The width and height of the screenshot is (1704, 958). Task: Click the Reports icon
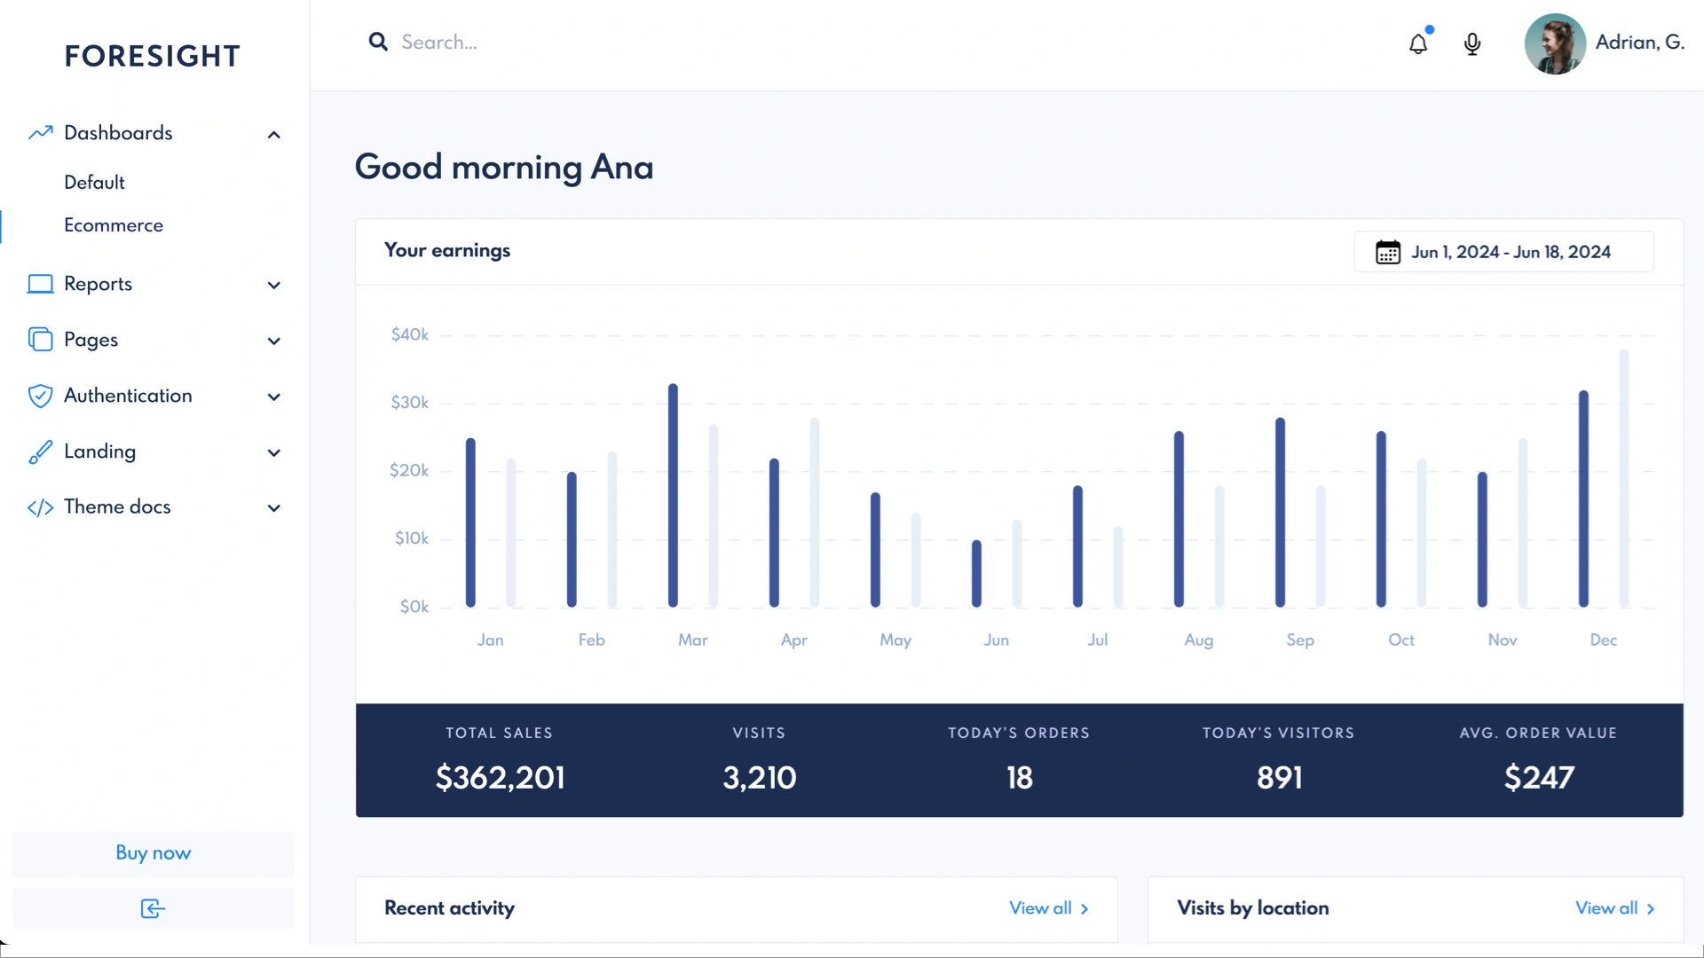40,284
